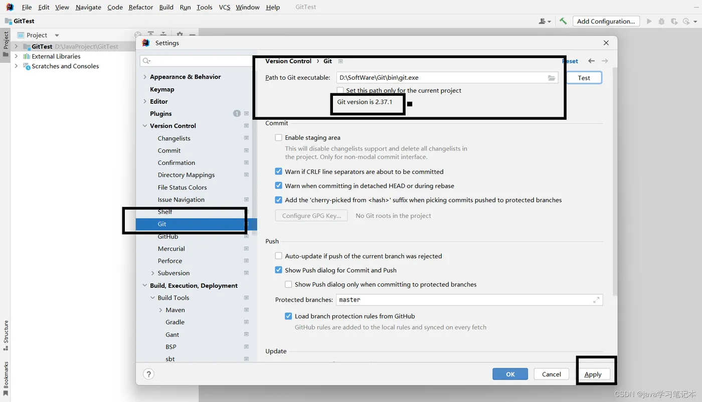Open the VCS menu

click(225, 7)
